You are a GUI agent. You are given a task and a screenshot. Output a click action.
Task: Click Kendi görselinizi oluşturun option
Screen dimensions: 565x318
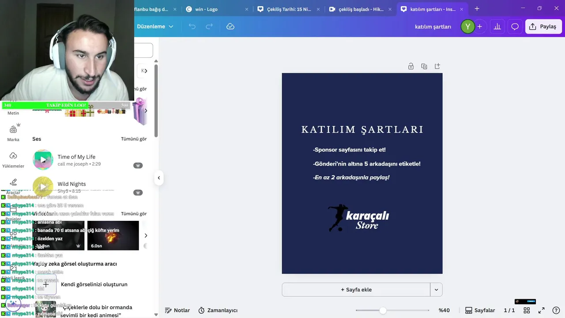coord(94,284)
